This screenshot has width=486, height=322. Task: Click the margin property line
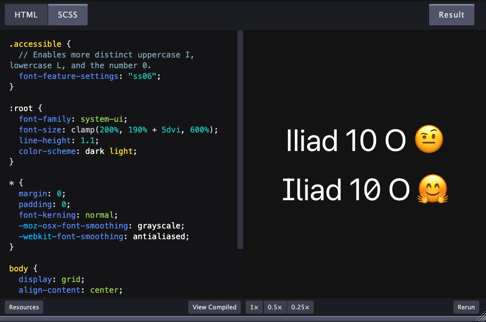pos(42,194)
